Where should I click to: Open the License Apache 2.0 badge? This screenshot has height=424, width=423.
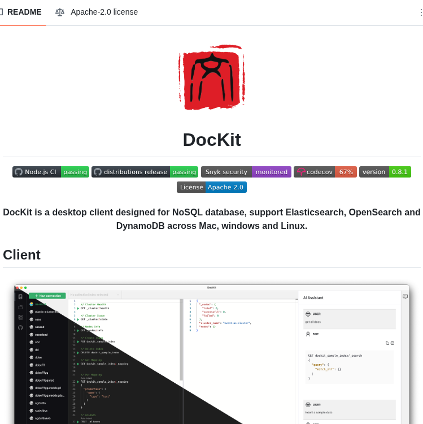pos(211,187)
